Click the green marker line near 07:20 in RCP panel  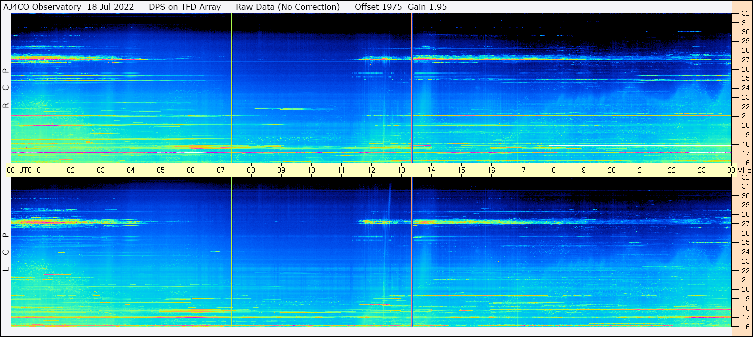pyautogui.click(x=231, y=88)
